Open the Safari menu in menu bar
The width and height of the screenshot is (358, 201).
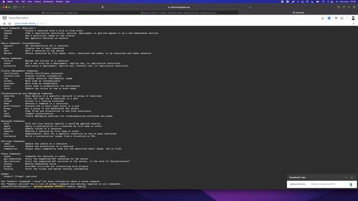[x=10, y=2]
